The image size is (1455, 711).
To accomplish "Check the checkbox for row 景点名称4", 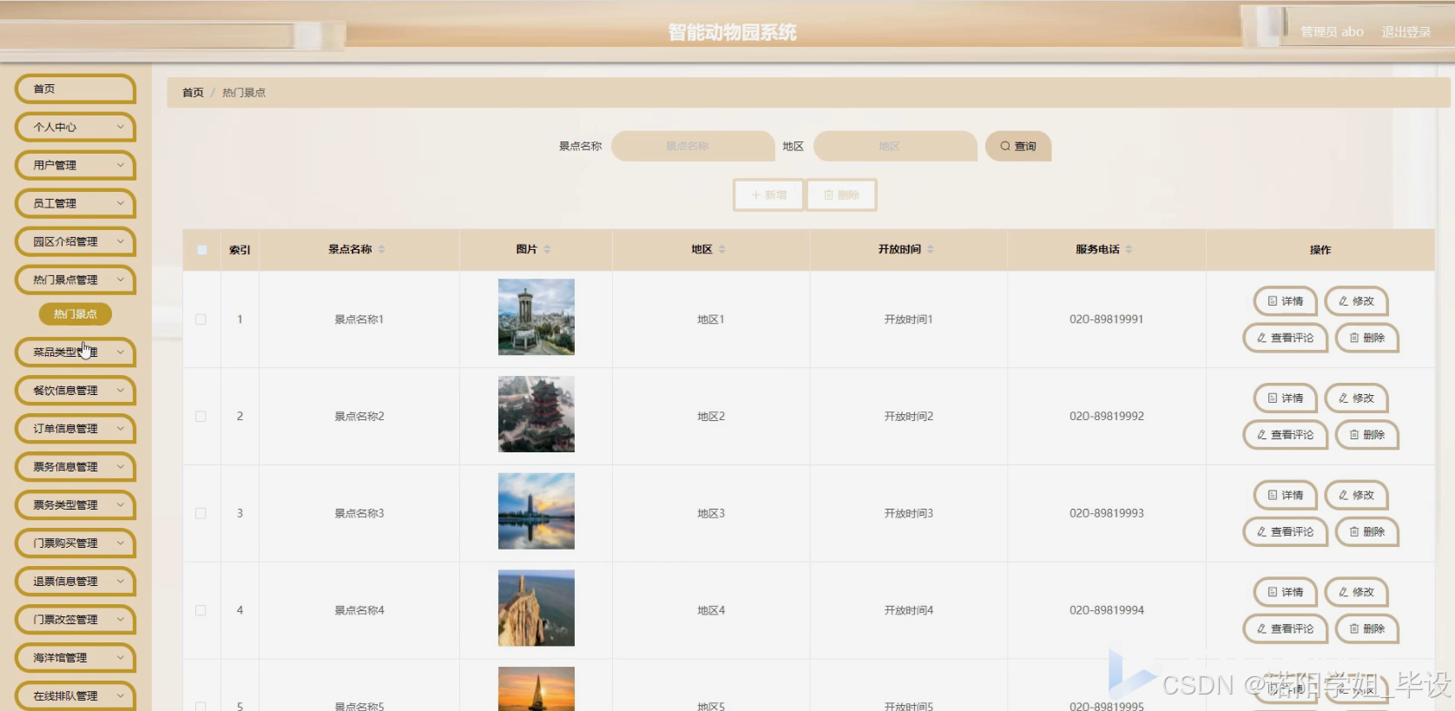I will [x=201, y=610].
